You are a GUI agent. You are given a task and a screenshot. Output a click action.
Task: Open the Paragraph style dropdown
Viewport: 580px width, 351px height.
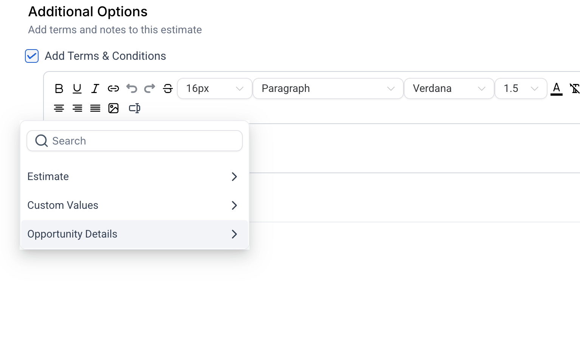(x=328, y=89)
